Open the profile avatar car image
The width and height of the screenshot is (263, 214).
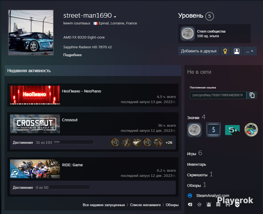click(31, 33)
